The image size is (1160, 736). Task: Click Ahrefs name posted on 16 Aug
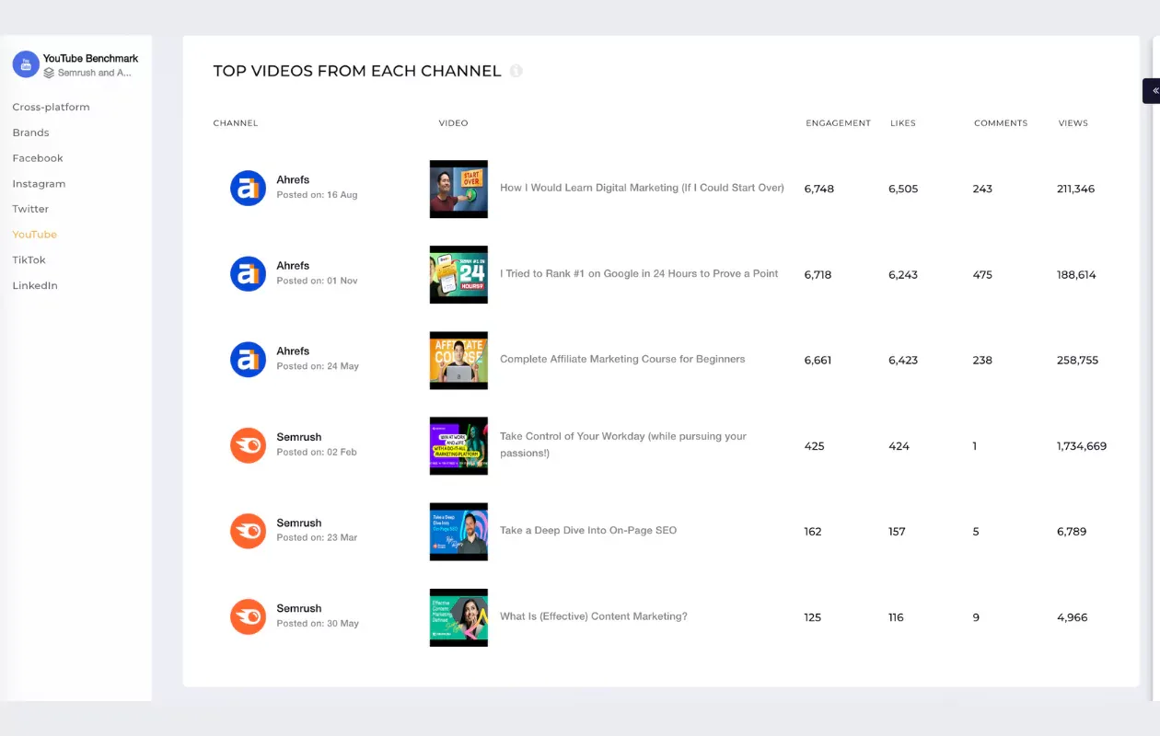[293, 179]
